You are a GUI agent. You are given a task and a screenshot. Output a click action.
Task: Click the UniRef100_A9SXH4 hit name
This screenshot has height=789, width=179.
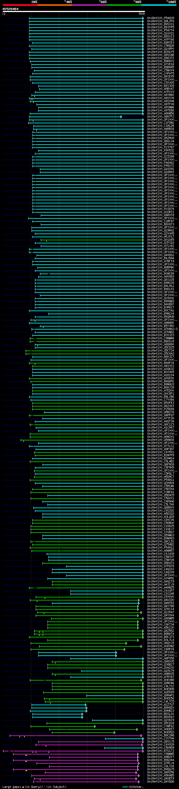160,101
